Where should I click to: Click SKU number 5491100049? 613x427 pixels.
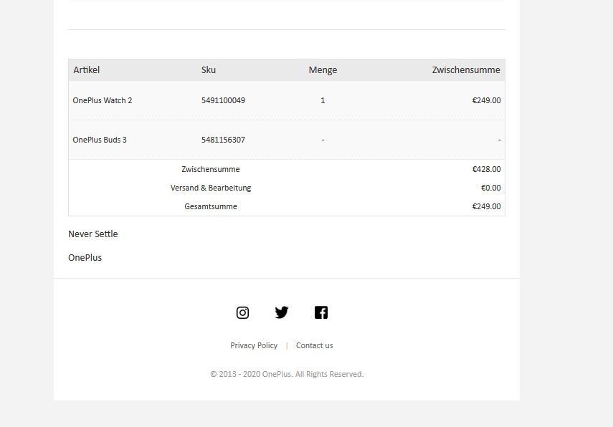pos(223,100)
